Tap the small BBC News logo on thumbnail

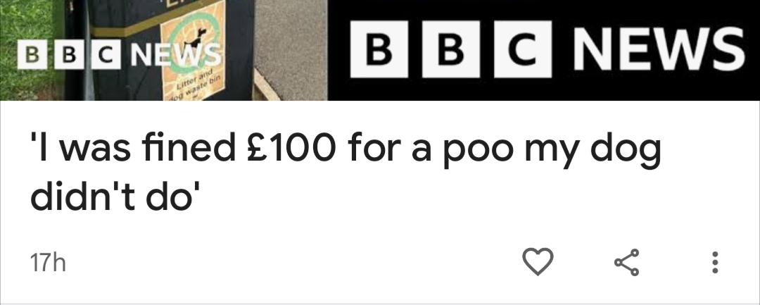coord(119,55)
